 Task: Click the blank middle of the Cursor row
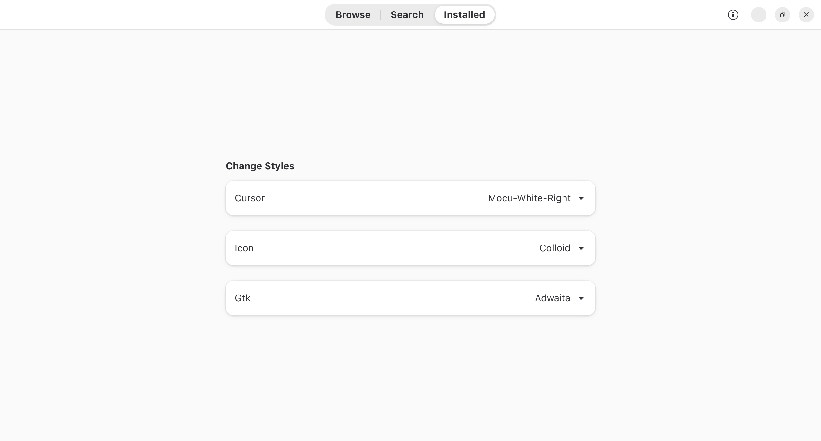[x=375, y=198]
